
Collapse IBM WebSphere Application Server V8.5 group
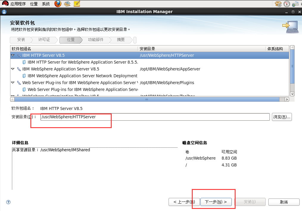coord(13,69)
